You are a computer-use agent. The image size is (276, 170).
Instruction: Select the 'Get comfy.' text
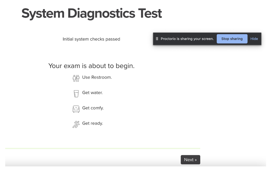click(x=93, y=108)
